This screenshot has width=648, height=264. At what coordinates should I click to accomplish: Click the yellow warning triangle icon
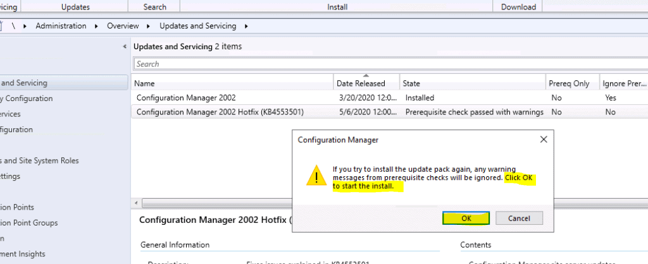[x=316, y=176]
